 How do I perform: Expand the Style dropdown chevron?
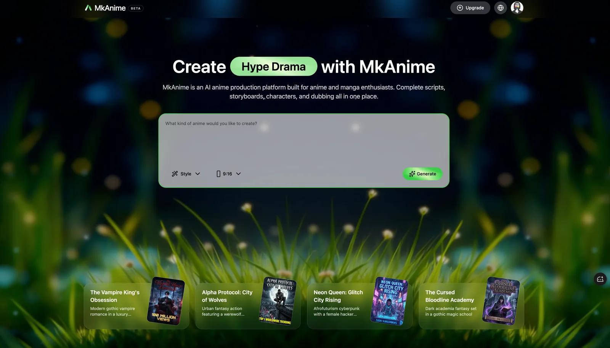[197, 174]
